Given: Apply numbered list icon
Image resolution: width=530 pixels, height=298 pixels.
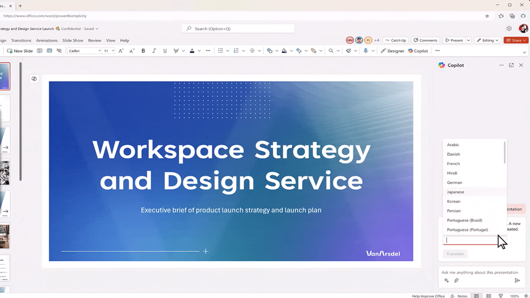Looking at the screenshot, I should coord(236,51).
